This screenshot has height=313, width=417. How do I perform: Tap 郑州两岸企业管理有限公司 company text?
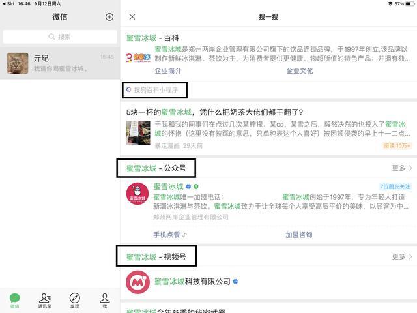[x=191, y=217]
